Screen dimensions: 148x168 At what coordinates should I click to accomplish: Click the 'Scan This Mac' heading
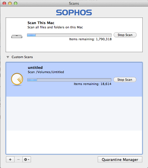[41, 23]
